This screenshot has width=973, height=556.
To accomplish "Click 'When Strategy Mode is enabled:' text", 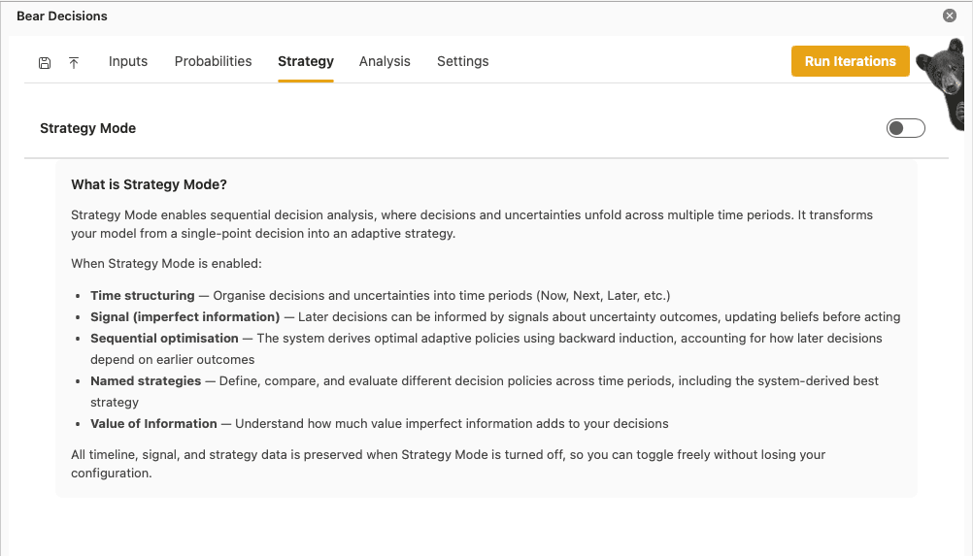I will tap(166, 263).
